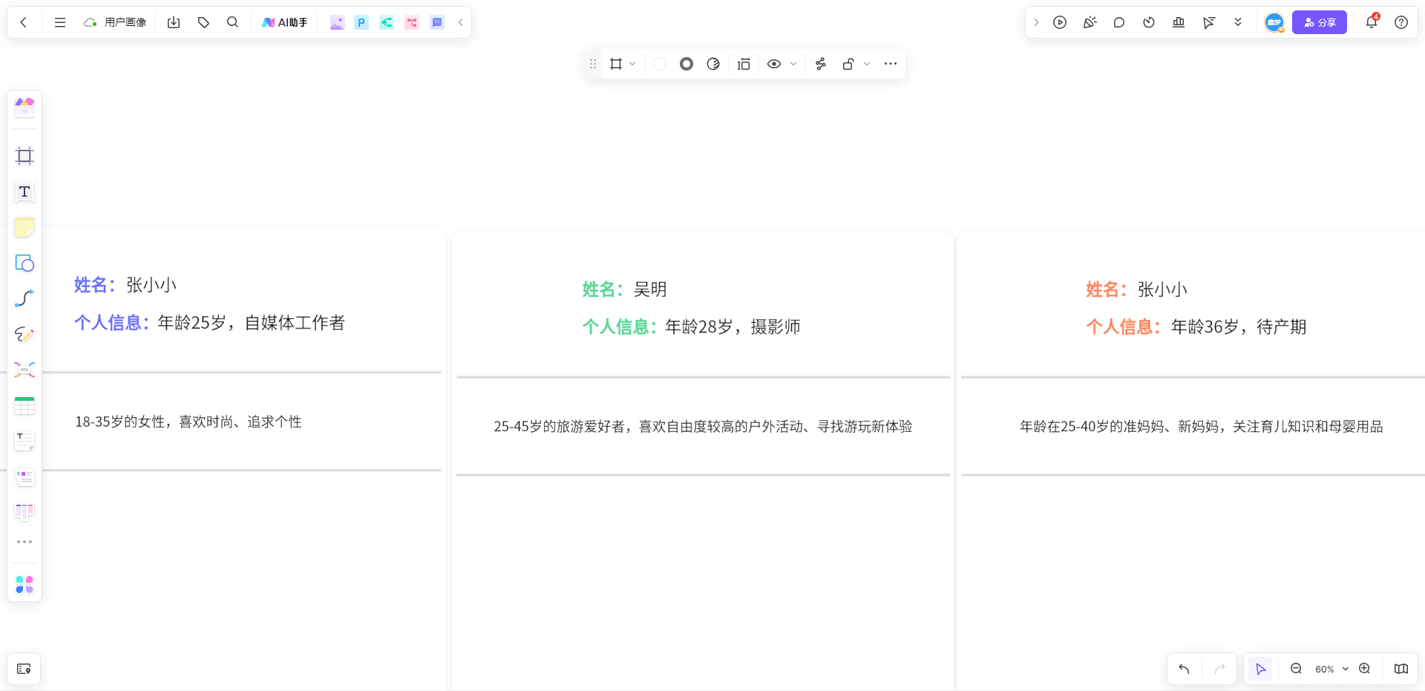
Task: Open the 60% zoom level dropdown
Action: [1331, 669]
